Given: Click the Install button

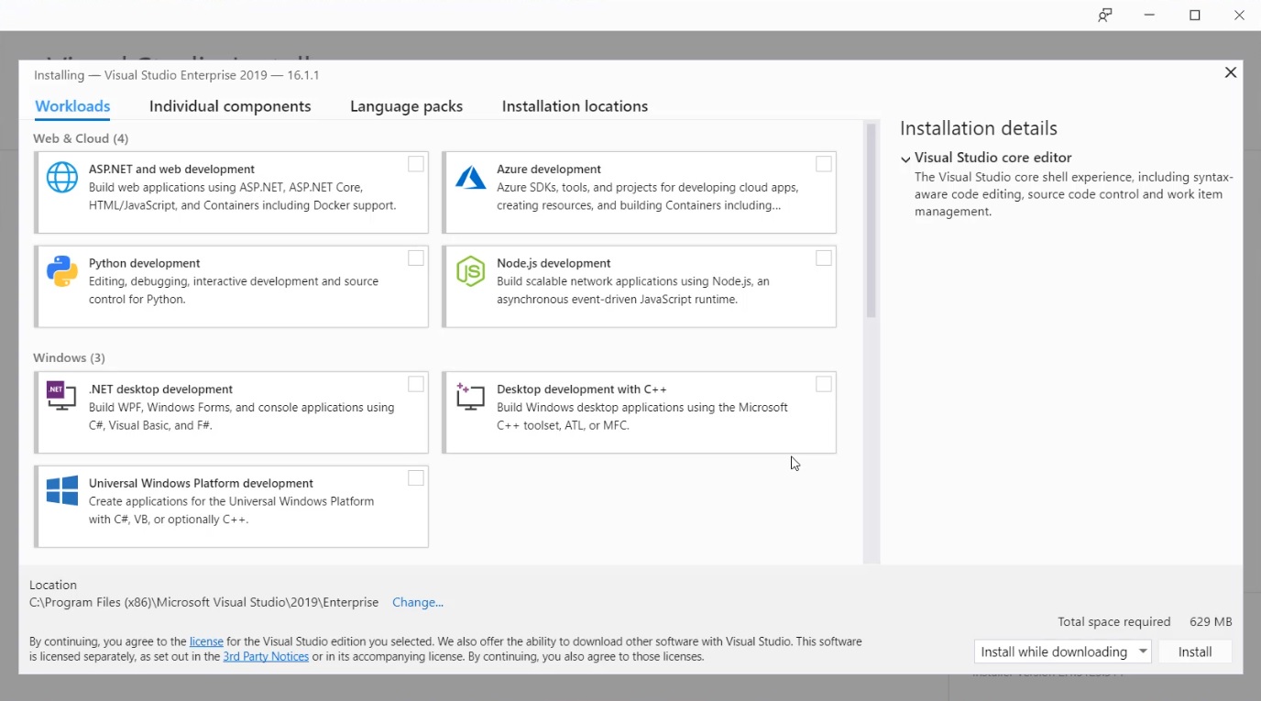Looking at the screenshot, I should pyautogui.click(x=1195, y=652).
